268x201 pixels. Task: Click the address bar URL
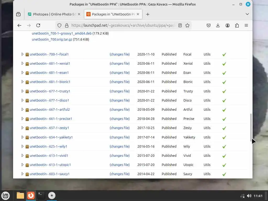coord(123,25)
